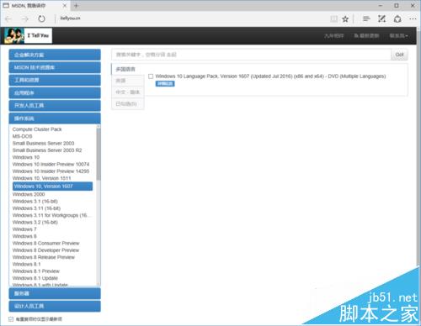Image resolution: width=421 pixels, height=326 pixels.
Task: Open the Make a Web Note icon
Action: (x=381, y=18)
